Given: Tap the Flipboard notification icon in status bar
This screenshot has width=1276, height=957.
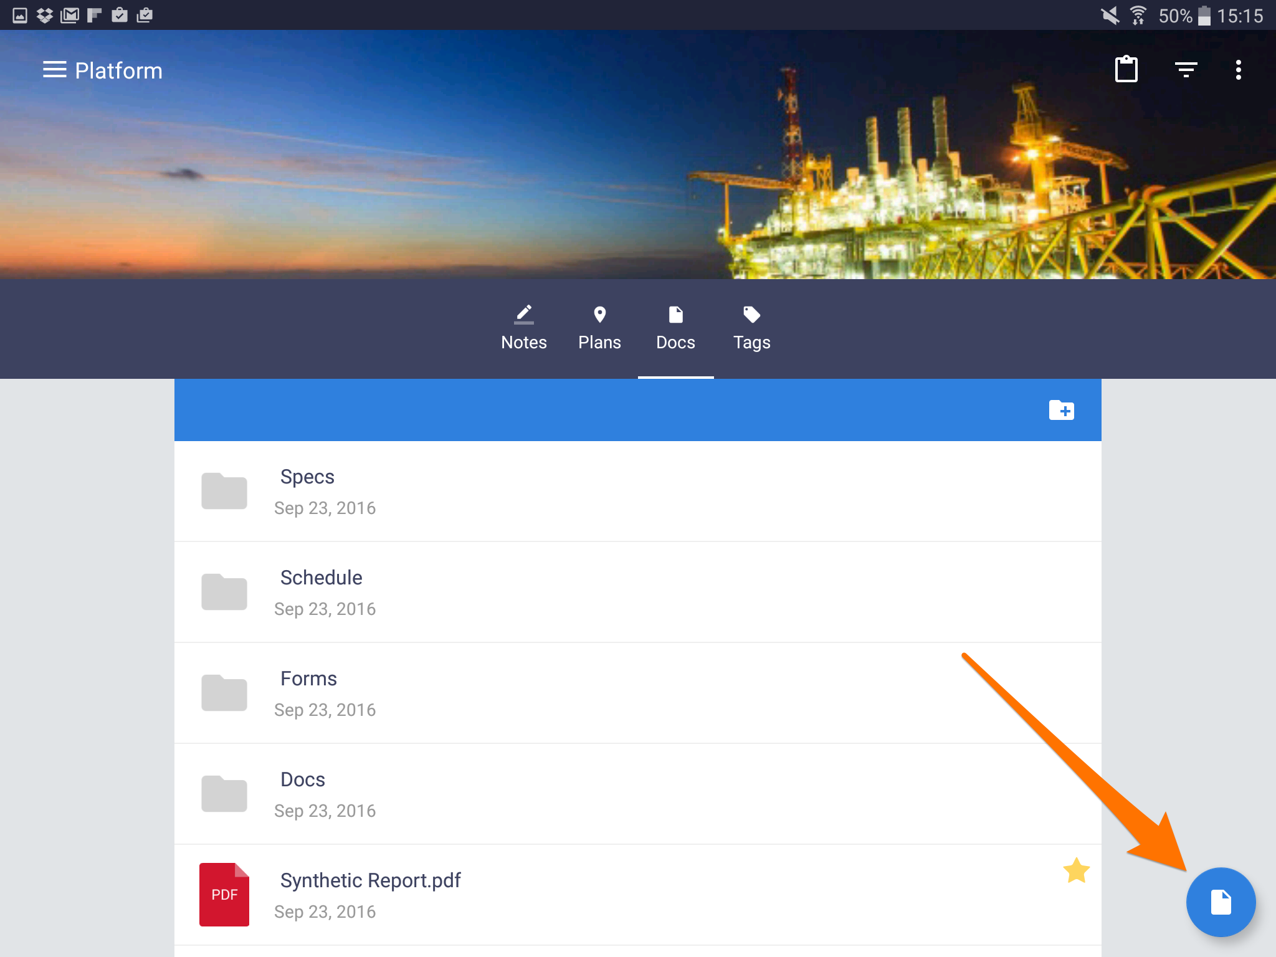Looking at the screenshot, I should [94, 15].
